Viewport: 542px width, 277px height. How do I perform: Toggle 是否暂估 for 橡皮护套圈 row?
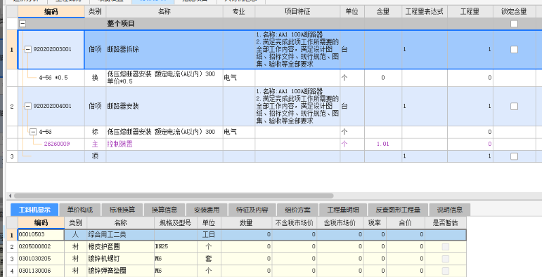coord(446,247)
